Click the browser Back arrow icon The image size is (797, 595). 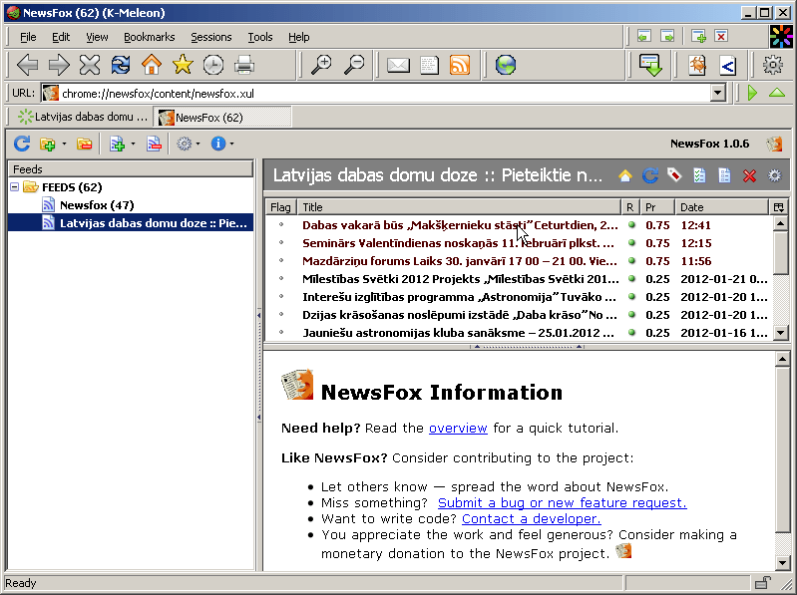27,65
